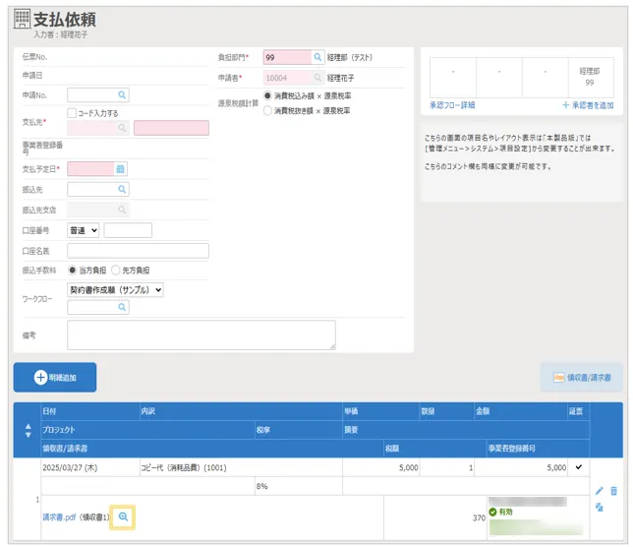Open the 承認フロー詳細 link

coord(452,104)
